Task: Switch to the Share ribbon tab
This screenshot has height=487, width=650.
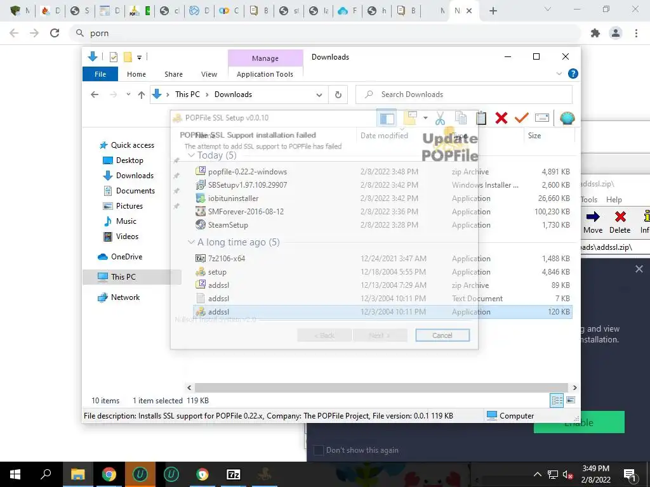Action: pyautogui.click(x=173, y=74)
